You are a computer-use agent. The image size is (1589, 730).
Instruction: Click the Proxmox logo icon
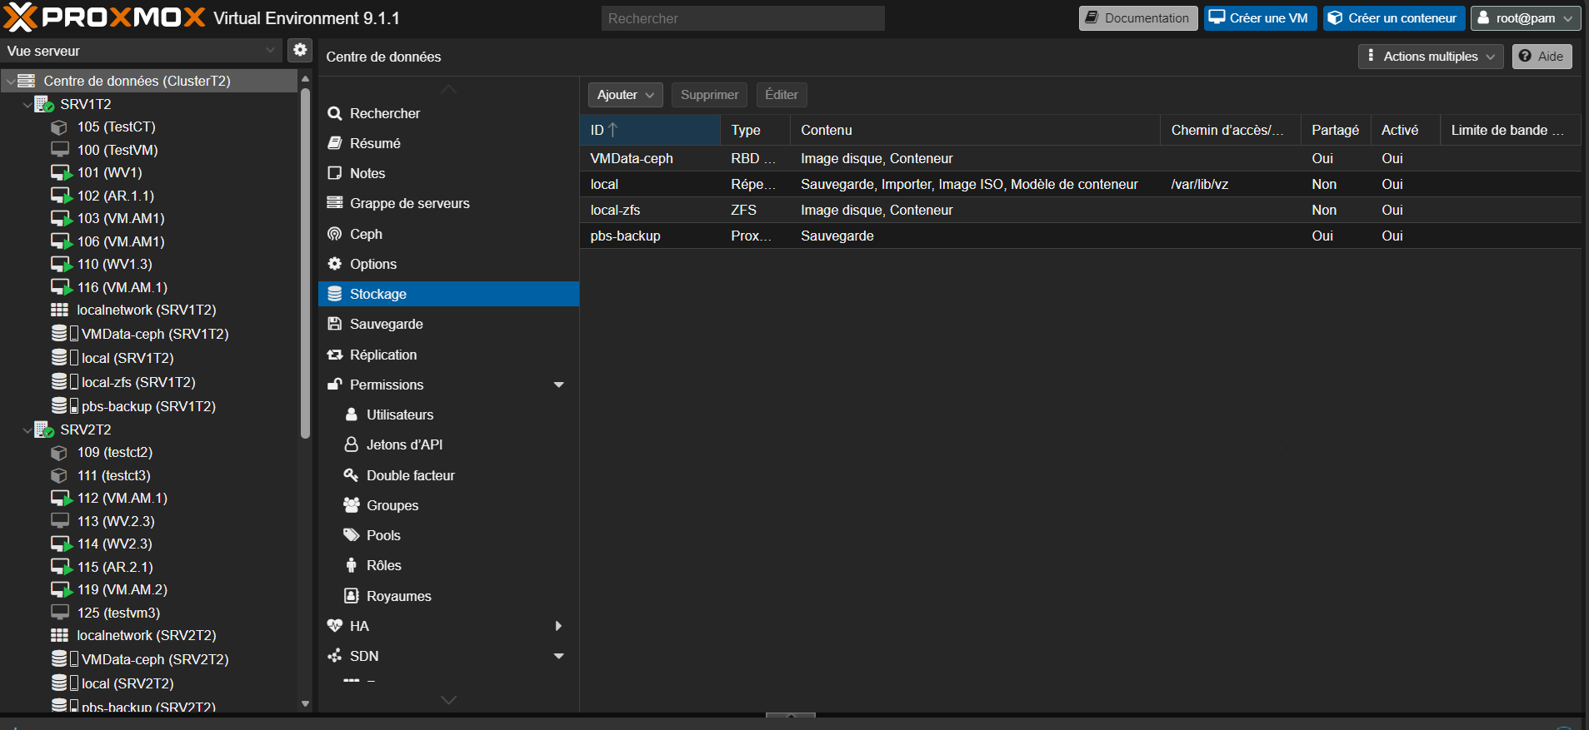(20, 17)
